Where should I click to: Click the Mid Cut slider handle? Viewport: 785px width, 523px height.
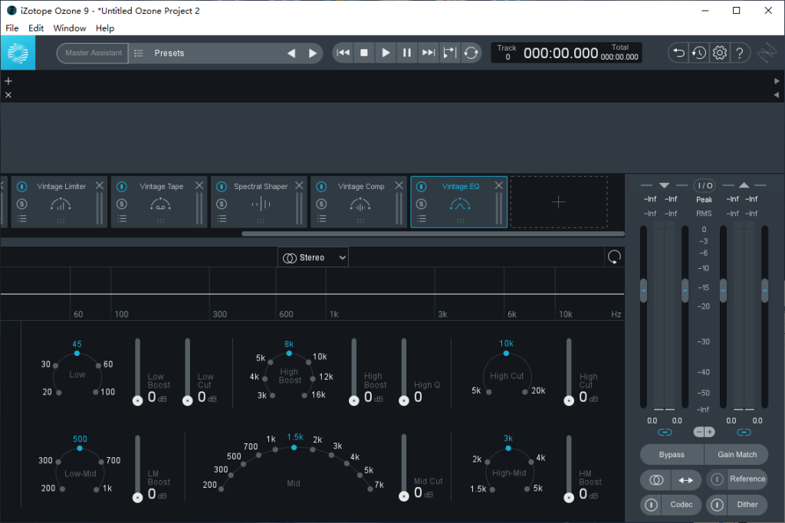[404, 496]
